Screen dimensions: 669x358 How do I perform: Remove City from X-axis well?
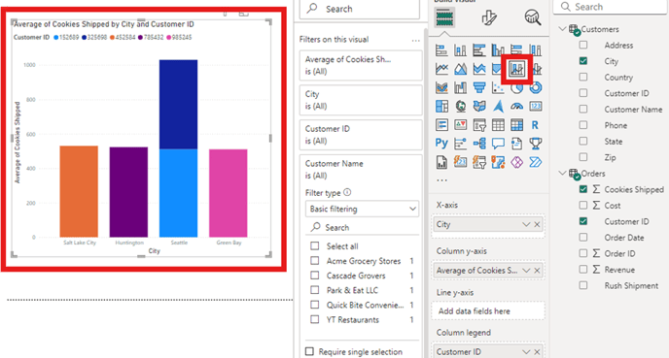(x=537, y=224)
